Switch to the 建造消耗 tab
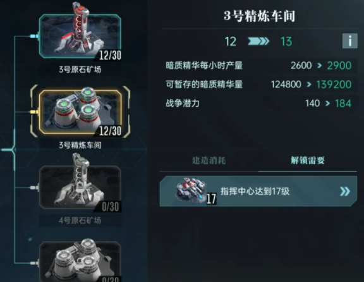 (209, 160)
